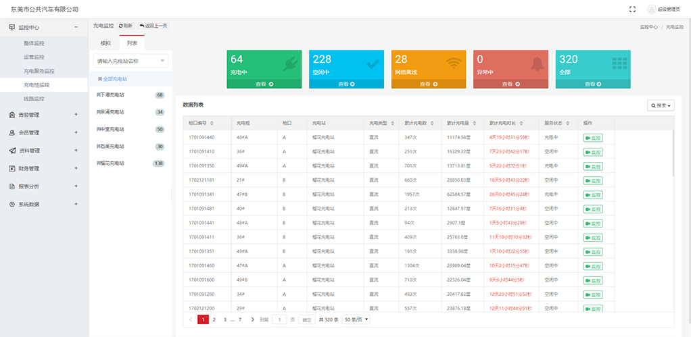Click the fullscreen icon in top bar

click(632, 9)
